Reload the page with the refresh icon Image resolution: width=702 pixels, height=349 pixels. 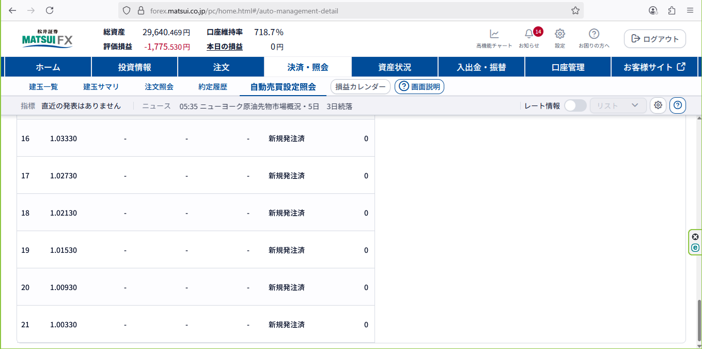pyautogui.click(x=50, y=10)
